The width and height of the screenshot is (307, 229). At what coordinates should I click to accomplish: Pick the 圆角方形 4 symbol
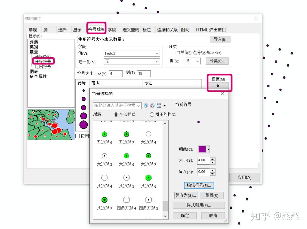tap(126, 199)
